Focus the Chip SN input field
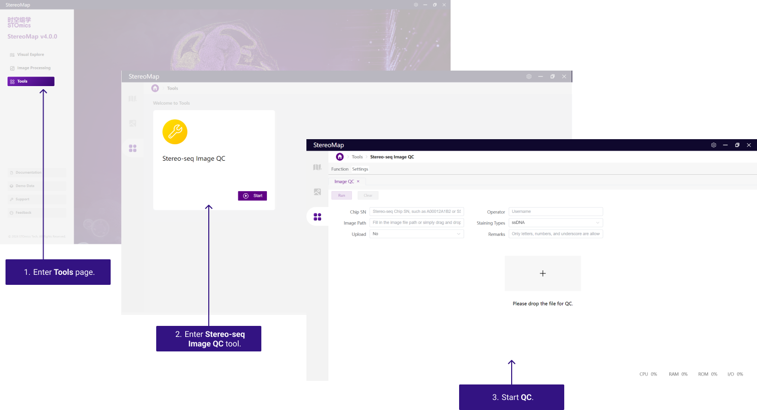This screenshot has width=757, height=410. click(417, 212)
